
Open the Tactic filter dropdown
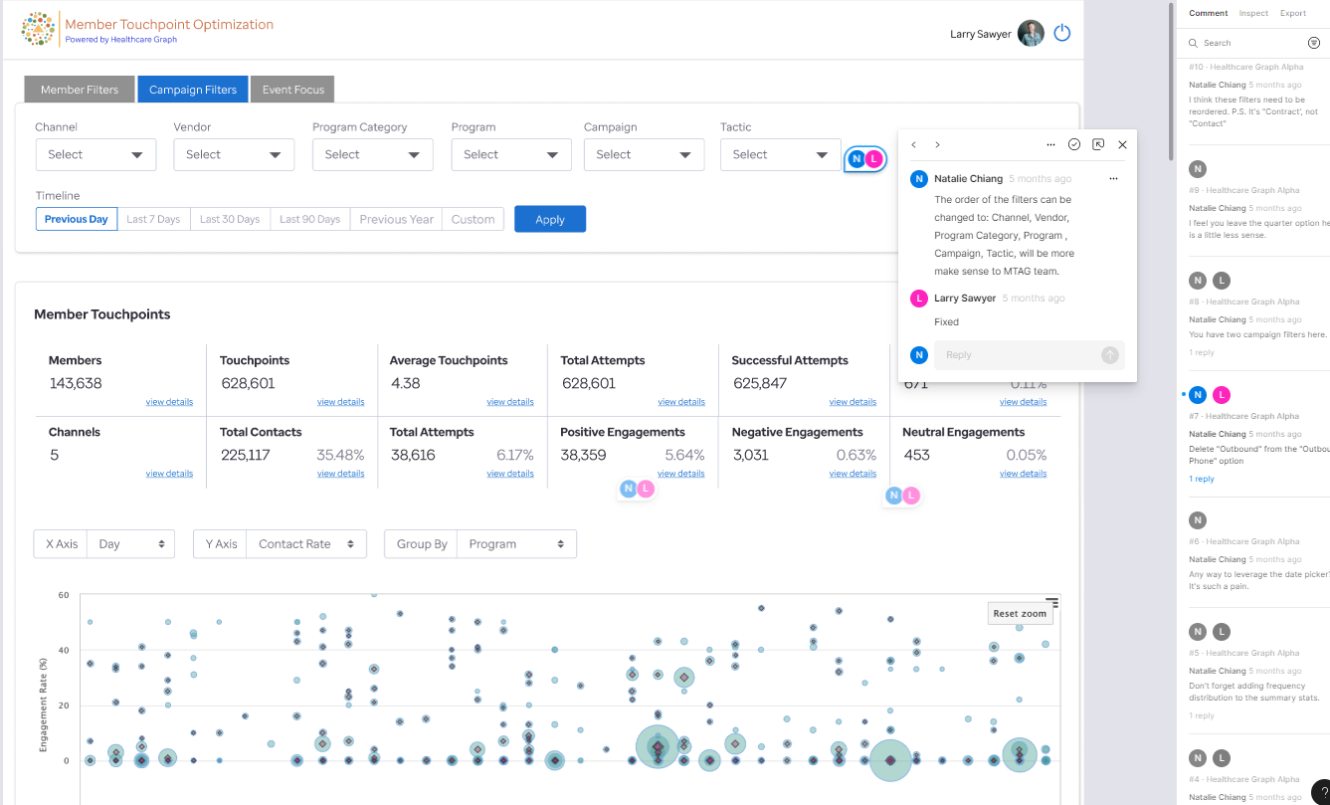[x=780, y=154]
